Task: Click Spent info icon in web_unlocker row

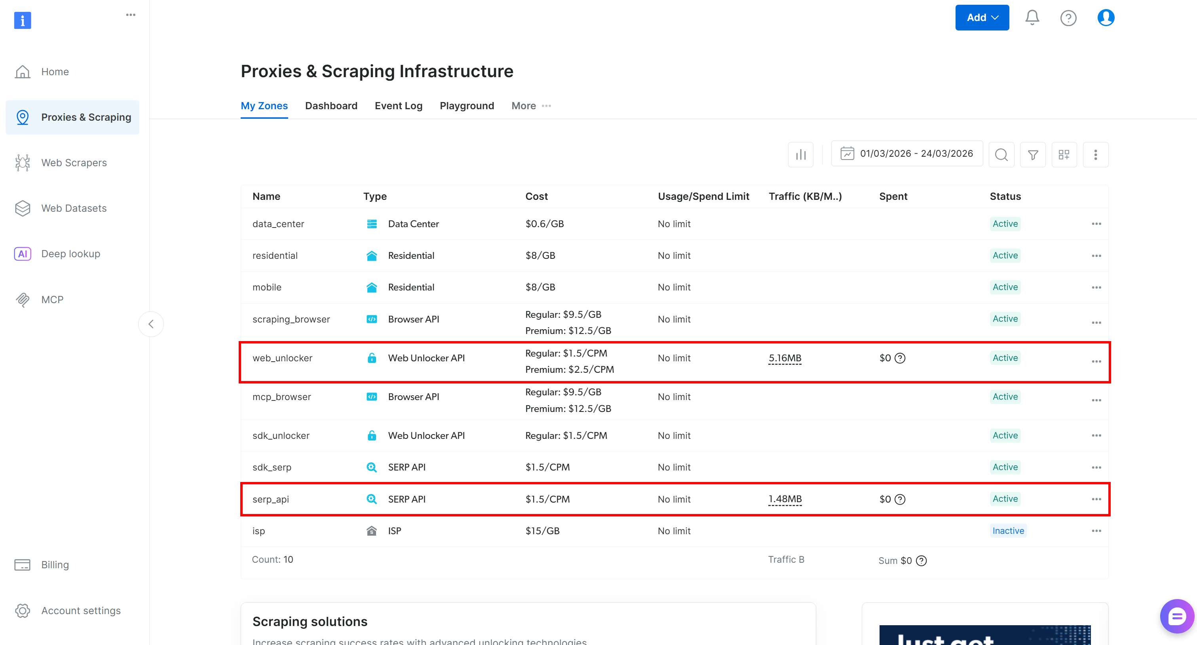Action: [900, 358]
